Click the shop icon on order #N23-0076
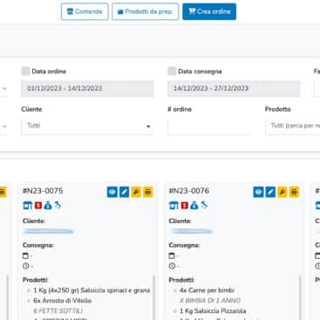 pyautogui.click(x=174, y=206)
